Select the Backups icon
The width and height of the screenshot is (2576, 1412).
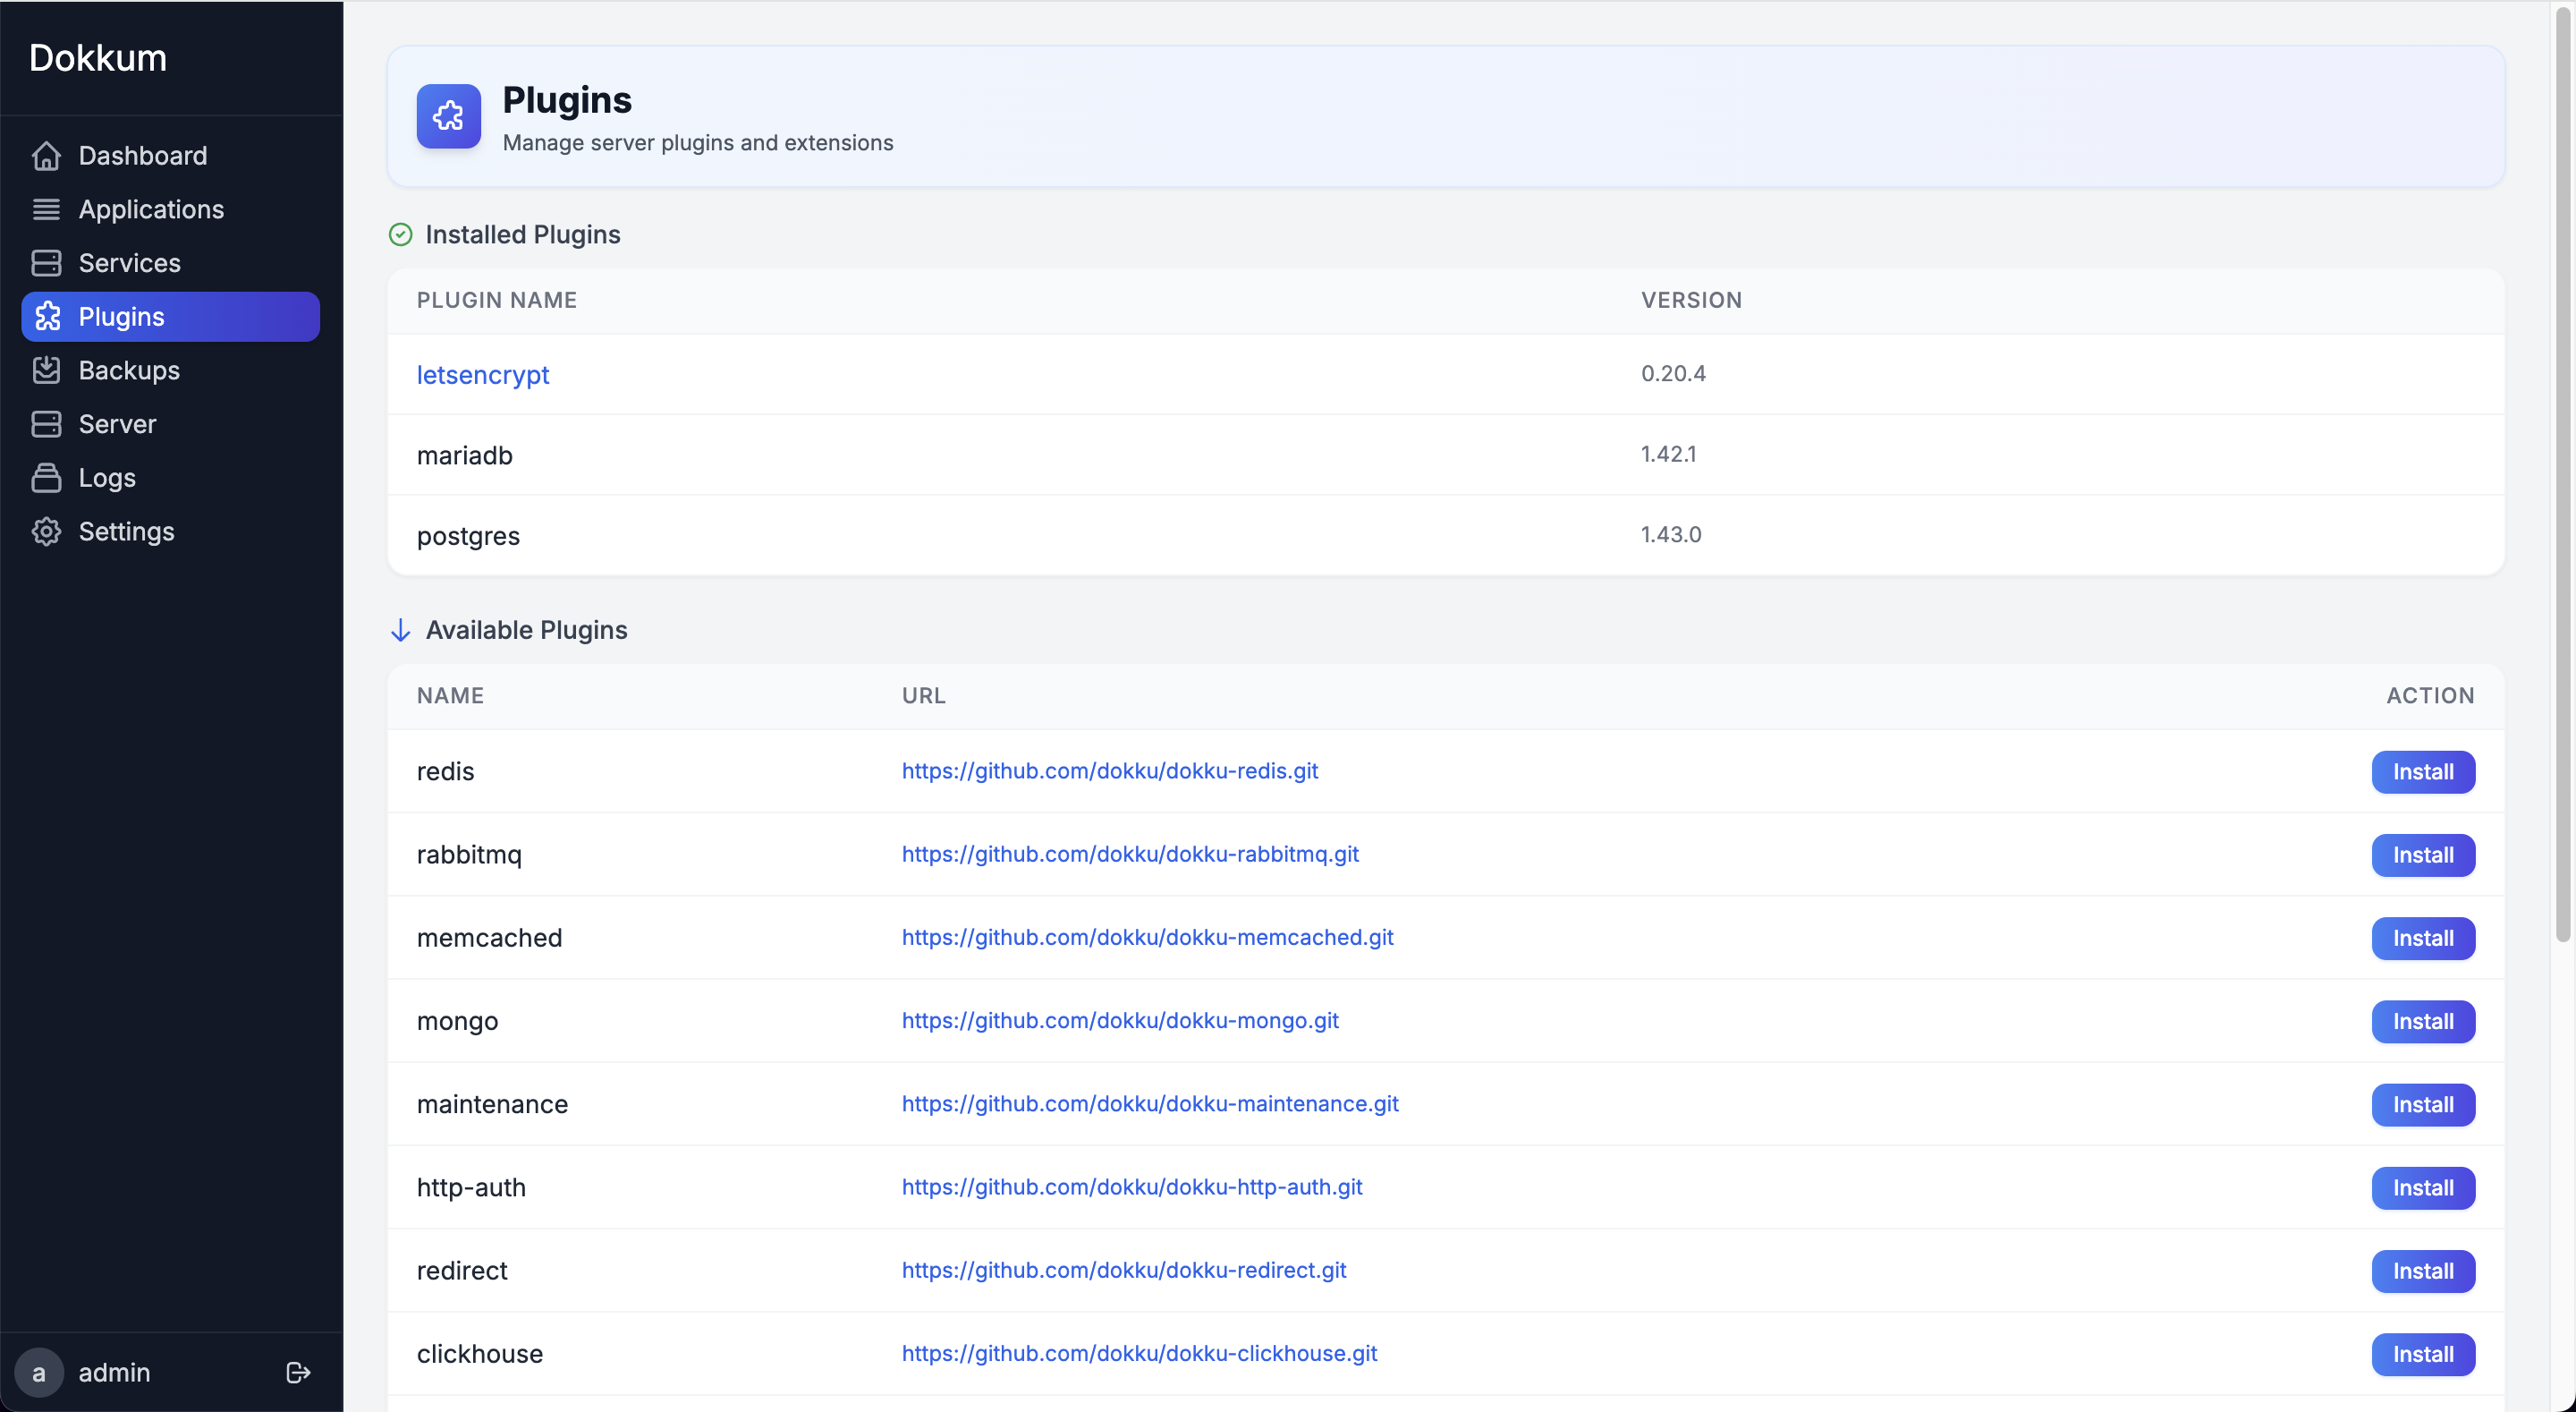(x=47, y=370)
